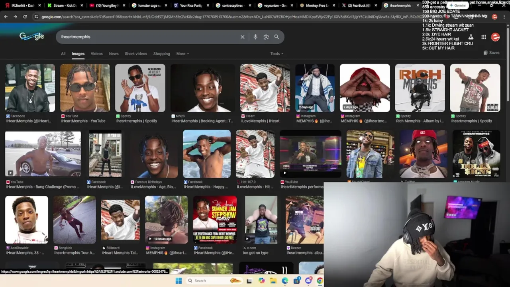Open the Bang Challenge YouTube thumbnail
This screenshot has height=287, width=510.
(x=43, y=154)
